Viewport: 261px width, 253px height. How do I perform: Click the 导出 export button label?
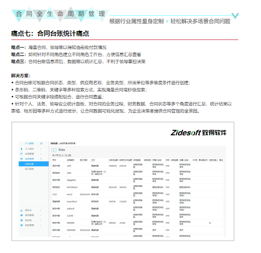pos(63,150)
